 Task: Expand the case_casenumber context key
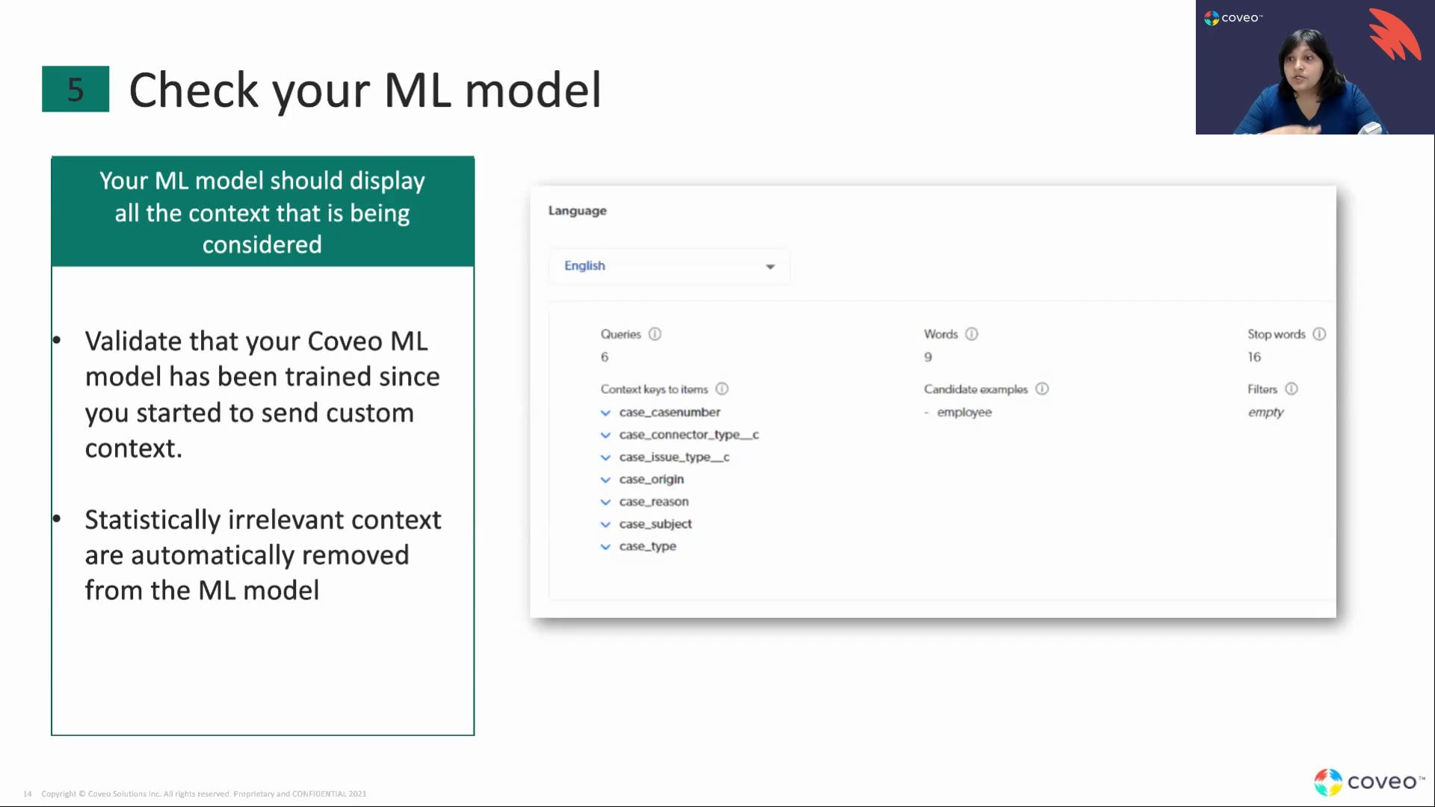coord(605,412)
